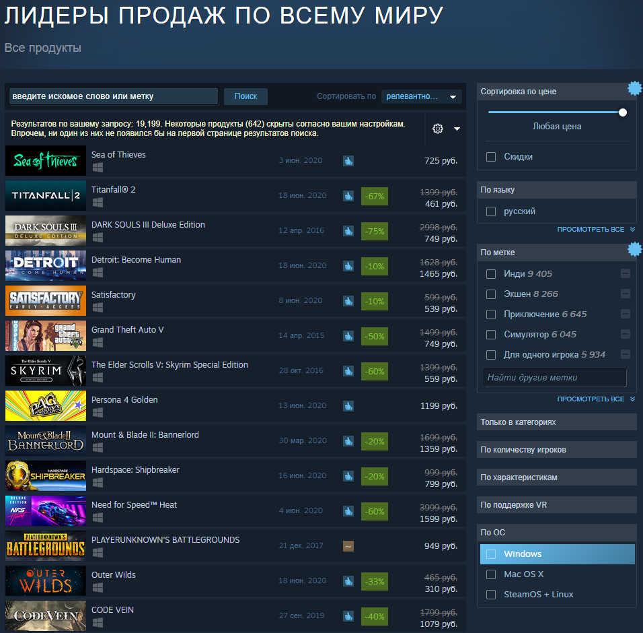The image size is (643, 633).
Task: Click the Windows platform icon under Titanfall 2
Action: 98,202
